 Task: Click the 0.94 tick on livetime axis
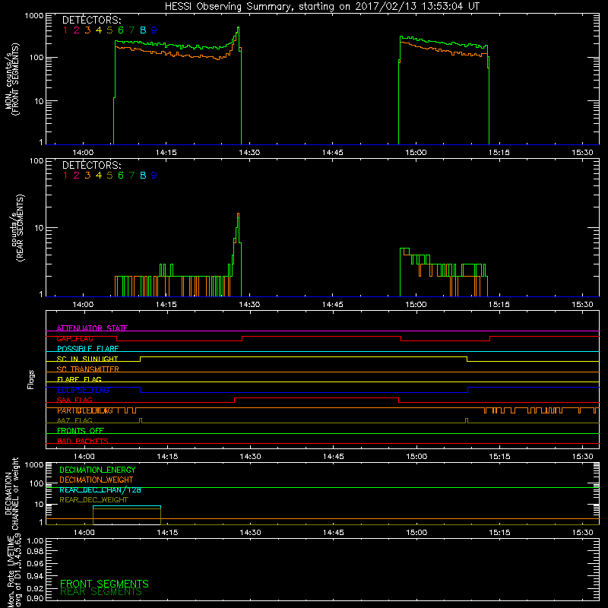[x=35, y=575]
